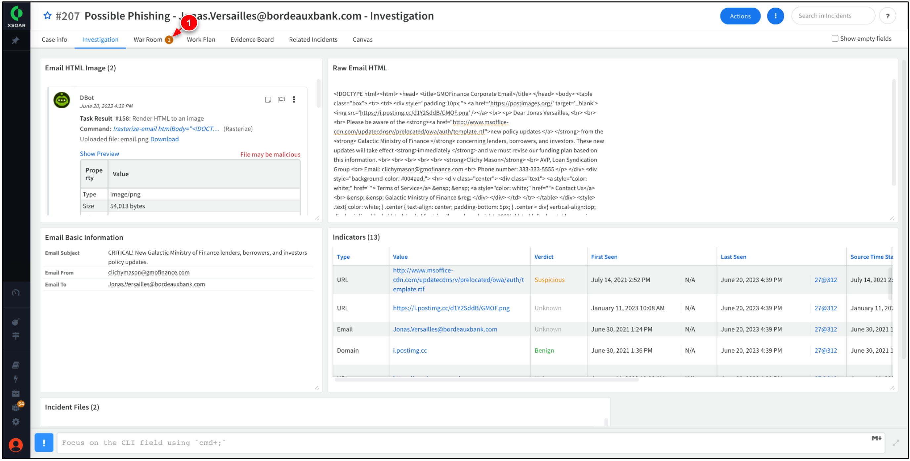Image resolution: width=910 pixels, height=461 pixels.
Task: Select the Related Incidents tab
Action: point(312,39)
